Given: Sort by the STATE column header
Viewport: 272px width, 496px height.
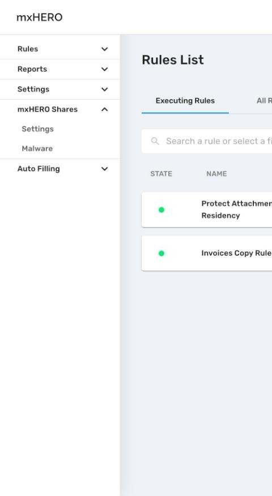Looking at the screenshot, I should pos(161,174).
